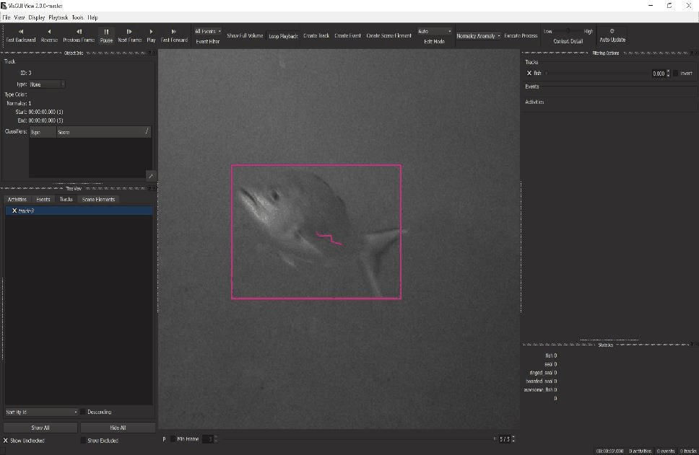This screenshot has width=699, height=455.
Task: Click the Create Event button
Action: [x=348, y=35]
